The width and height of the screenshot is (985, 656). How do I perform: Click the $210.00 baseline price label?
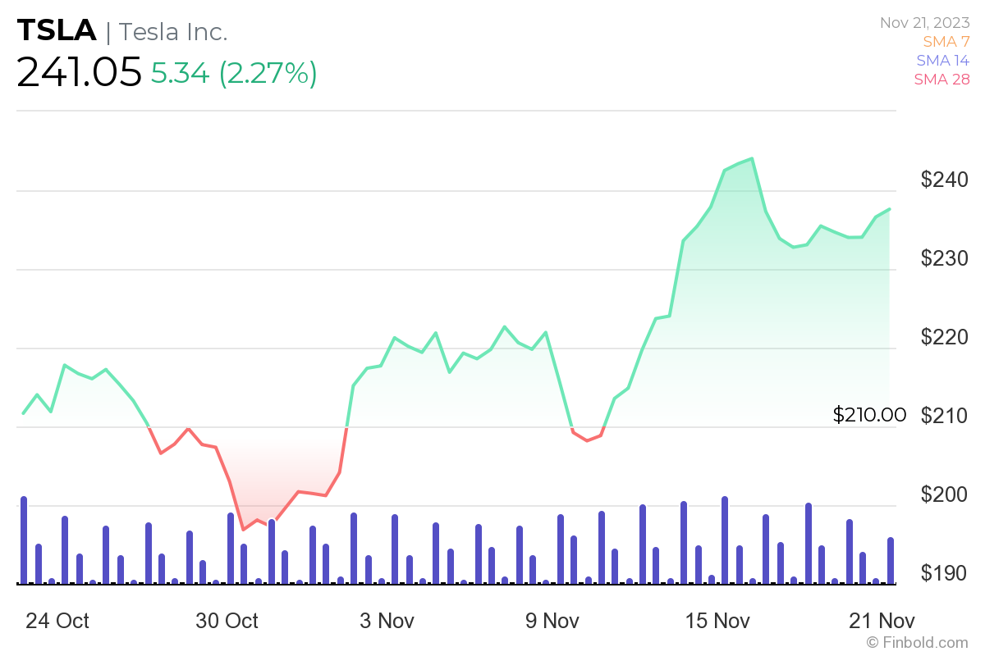[869, 415]
